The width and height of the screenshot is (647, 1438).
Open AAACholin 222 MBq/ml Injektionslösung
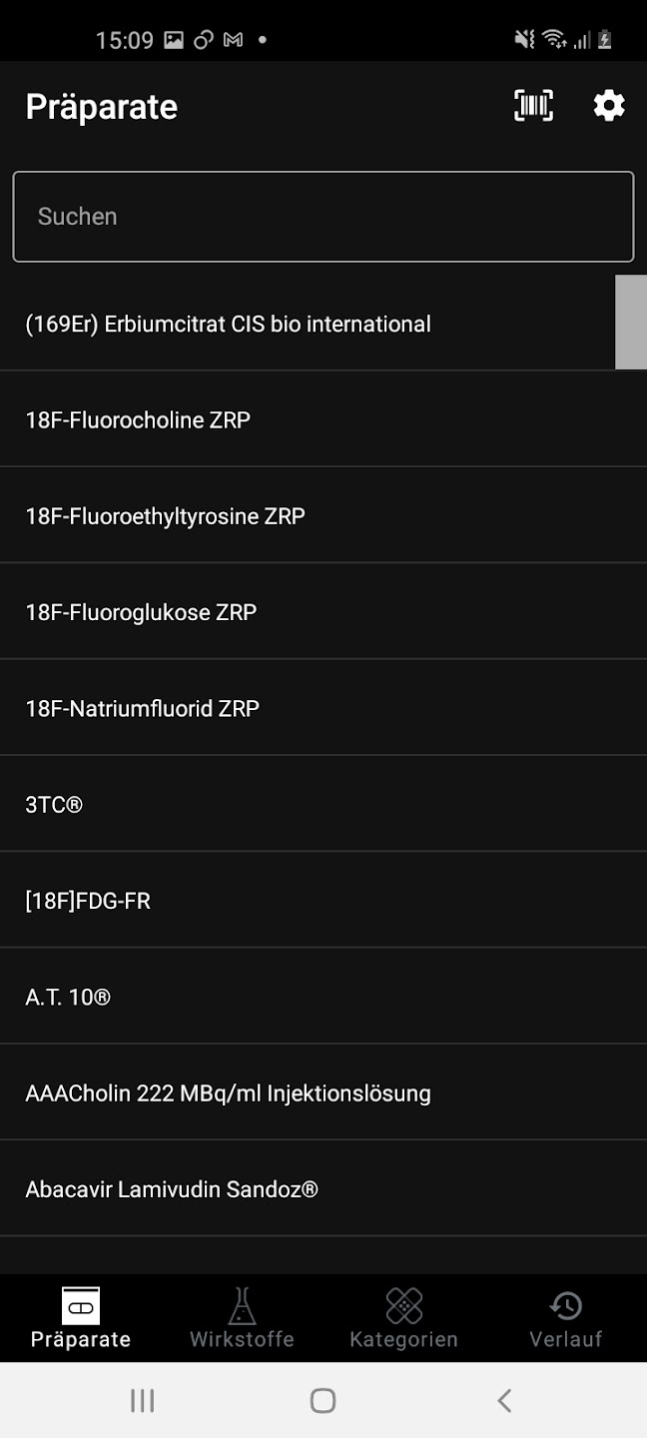(x=300, y=1093)
